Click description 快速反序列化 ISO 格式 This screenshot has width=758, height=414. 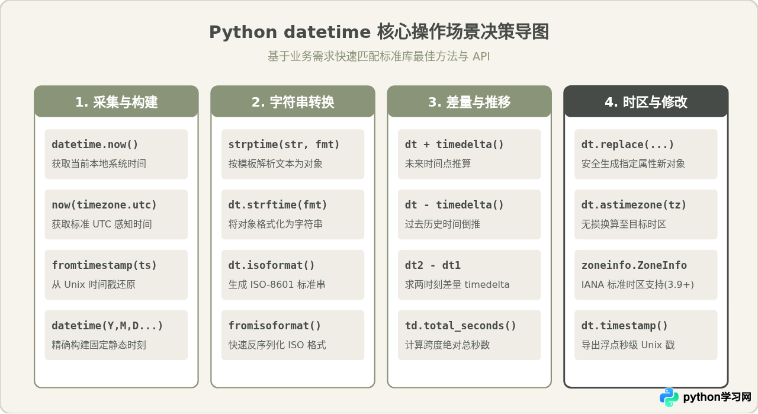tap(277, 345)
